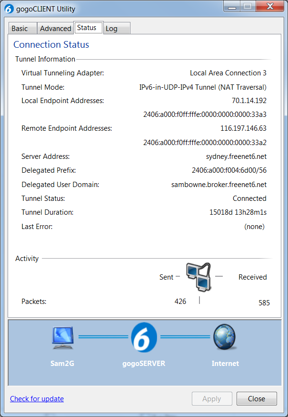Click the Tunnel Information section header

[x=45, y=59]
